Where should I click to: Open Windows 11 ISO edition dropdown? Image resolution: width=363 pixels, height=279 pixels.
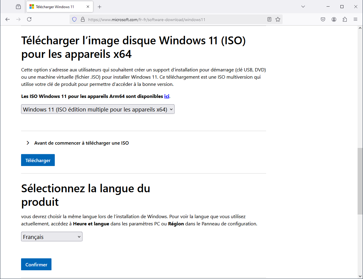click(98, 109)
